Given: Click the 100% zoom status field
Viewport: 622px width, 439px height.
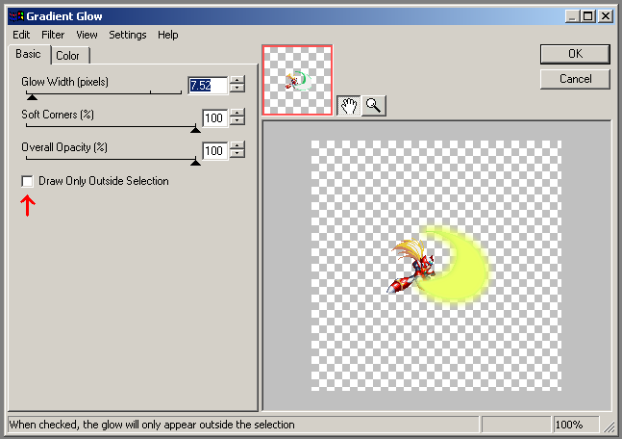Looking at the screenshot, I should tap(576, 425).
